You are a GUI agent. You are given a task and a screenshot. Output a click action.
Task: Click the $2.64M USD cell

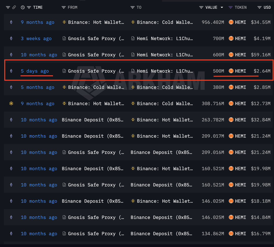pyautogui.click(x=262, y=71)
